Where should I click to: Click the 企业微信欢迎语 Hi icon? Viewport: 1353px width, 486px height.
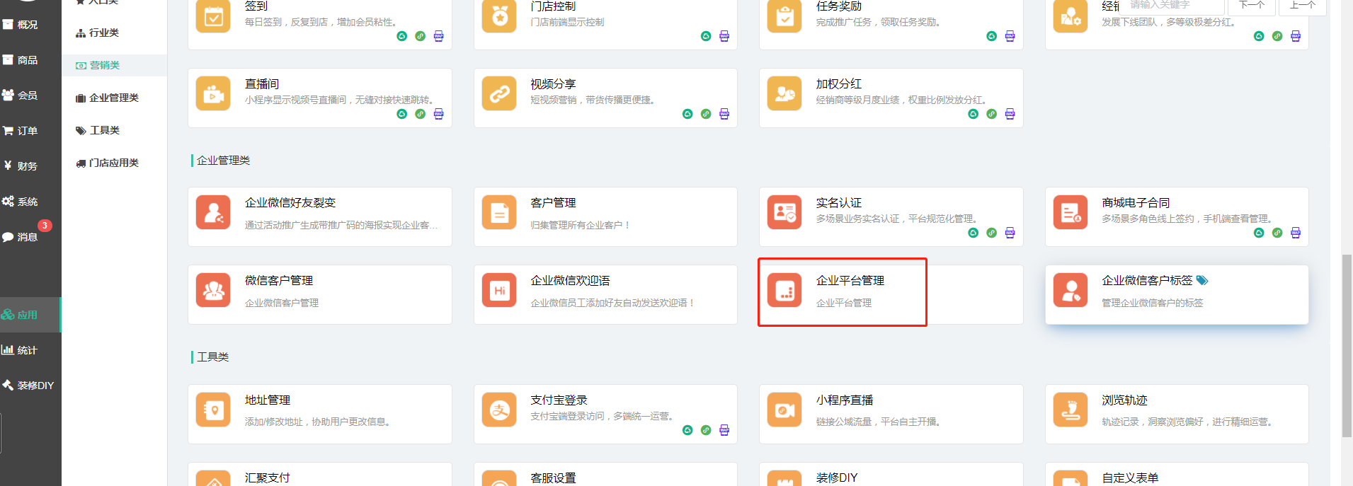(x=499, y=291)
